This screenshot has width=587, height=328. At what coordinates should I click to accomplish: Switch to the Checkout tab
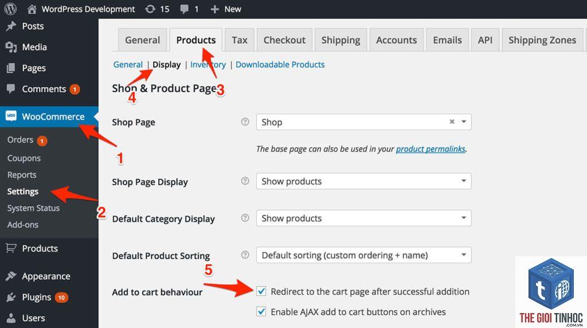click(284, 40)
